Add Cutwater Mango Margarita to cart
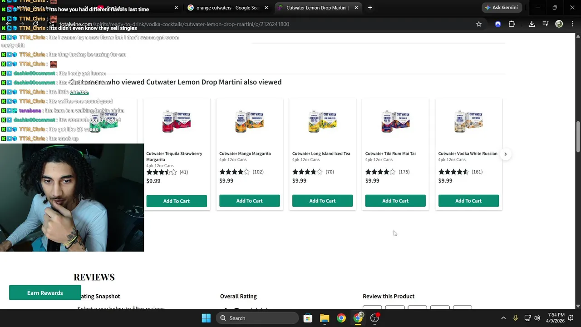This screenshot has height=327, width=581. [x=249, y=201]
